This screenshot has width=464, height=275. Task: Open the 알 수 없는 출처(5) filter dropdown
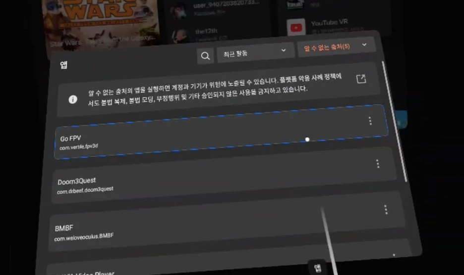336,46
